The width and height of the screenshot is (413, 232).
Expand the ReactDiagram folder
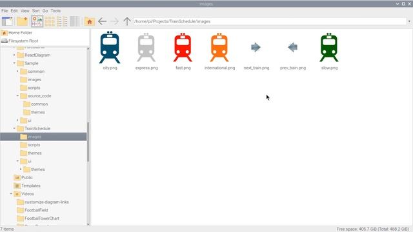click(14, 55)
